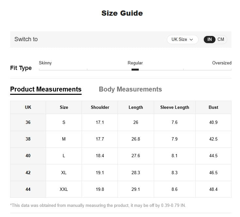Click the Length column header
The height and width of the screenshot is (217, 240).
(136, 107)
